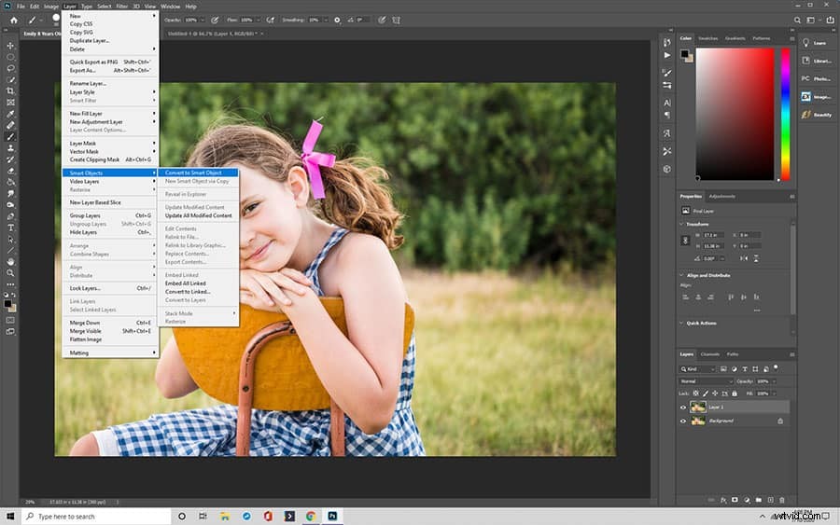Select the Lasso tool
Screen dimensions: 840x525
tap(10, 68)
